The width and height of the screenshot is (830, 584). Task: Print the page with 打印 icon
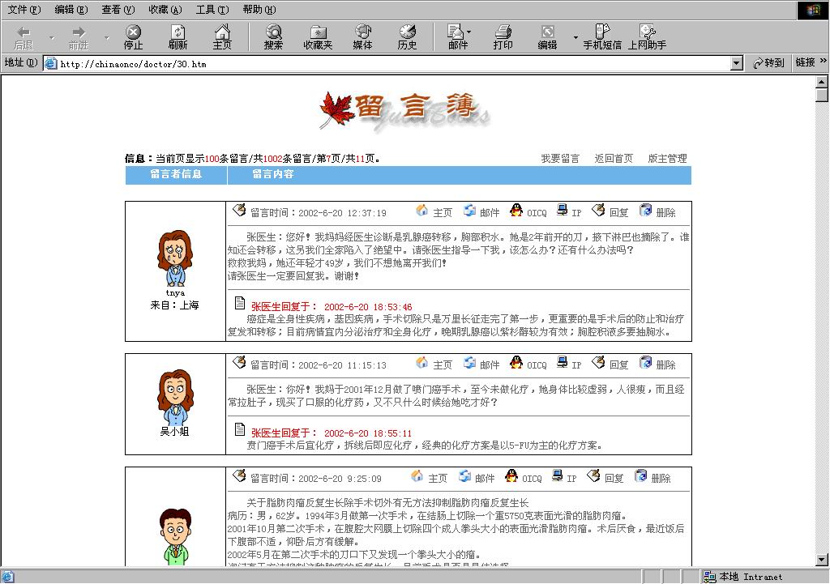[x=503, y=37]
